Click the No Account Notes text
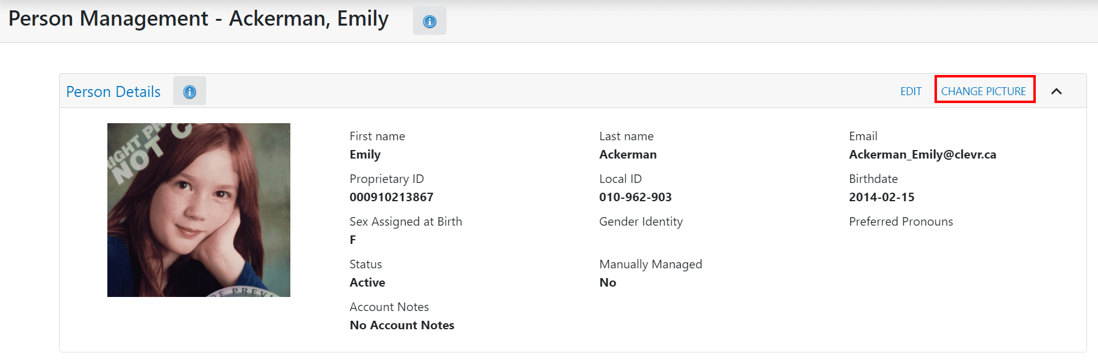The height and width of the screenshot is (361, 1098). click(x=402, y=325)
